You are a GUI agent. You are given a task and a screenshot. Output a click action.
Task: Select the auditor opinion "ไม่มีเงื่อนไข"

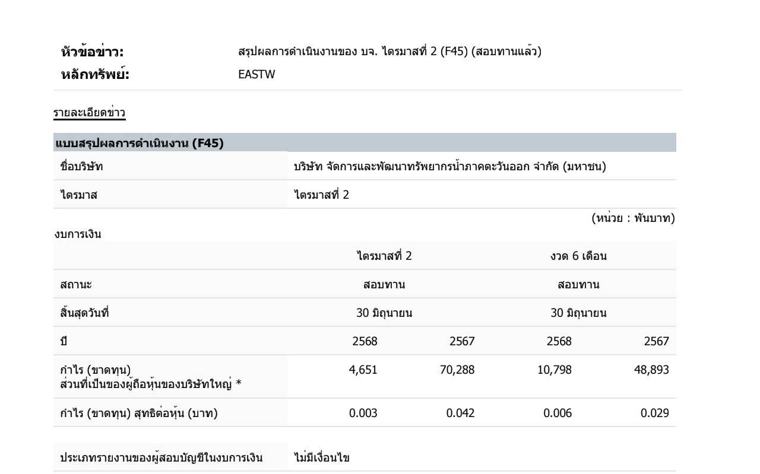322,457
